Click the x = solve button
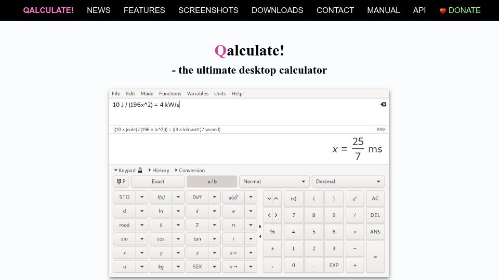The image size is (499, 280). 233,253
